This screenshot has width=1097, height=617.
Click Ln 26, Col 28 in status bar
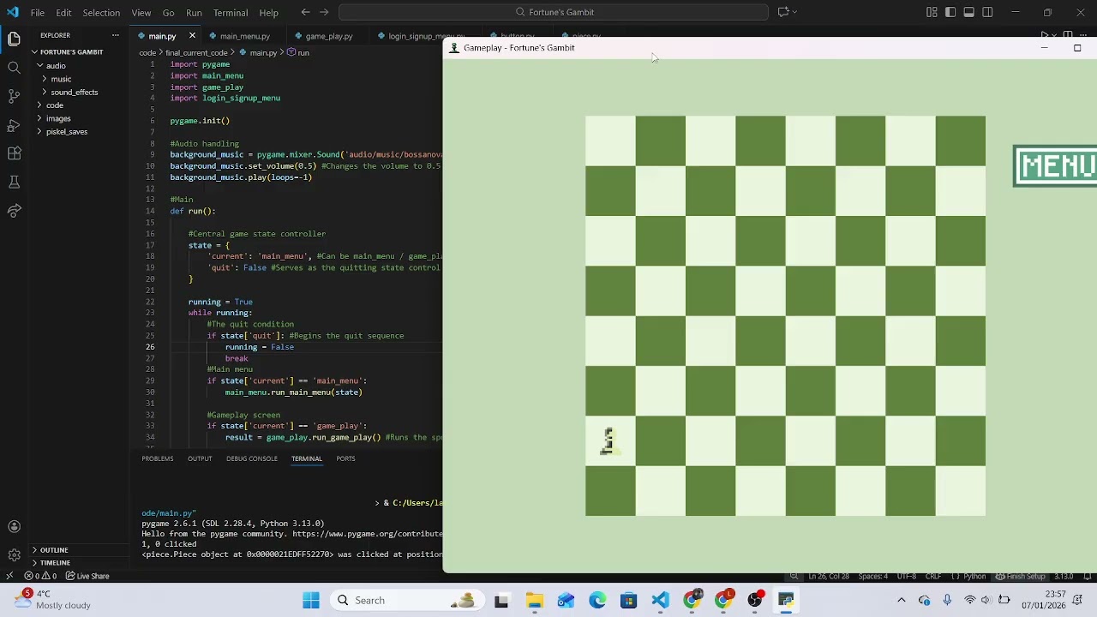pos(828,576)
